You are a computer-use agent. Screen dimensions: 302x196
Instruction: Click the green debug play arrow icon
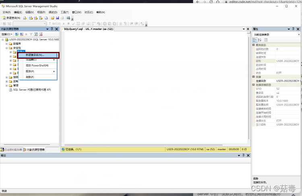tap(64, 23)
